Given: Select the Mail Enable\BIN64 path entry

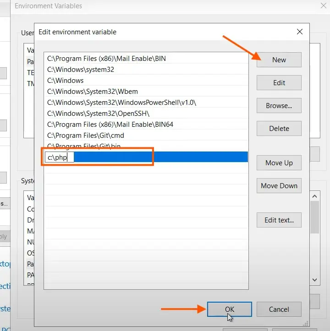Looking at the screenshot, I should point(146,125).
